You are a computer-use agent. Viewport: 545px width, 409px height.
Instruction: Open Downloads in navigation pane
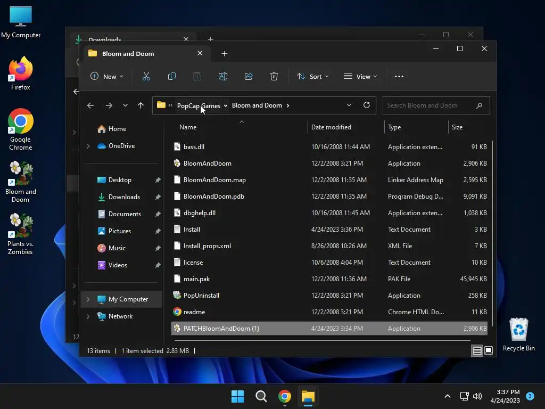click(124, 197)
